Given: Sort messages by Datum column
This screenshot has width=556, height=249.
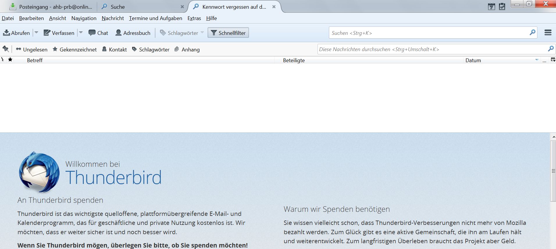Looking at the screenshot, I should (502, 60).
